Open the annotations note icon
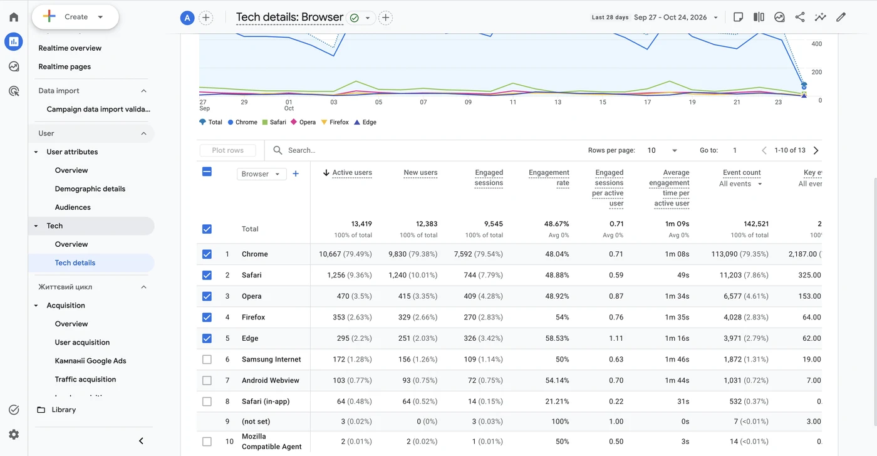This screenshot has width=877, height=456. (x=739, y=17)
